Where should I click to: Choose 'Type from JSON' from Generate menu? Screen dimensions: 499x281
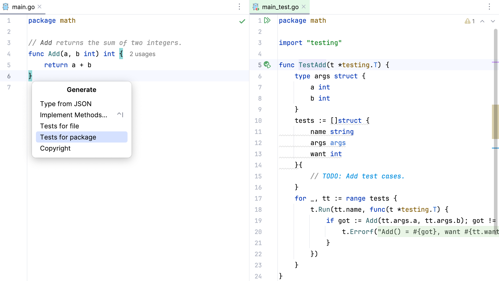click(x=66, y=104)
